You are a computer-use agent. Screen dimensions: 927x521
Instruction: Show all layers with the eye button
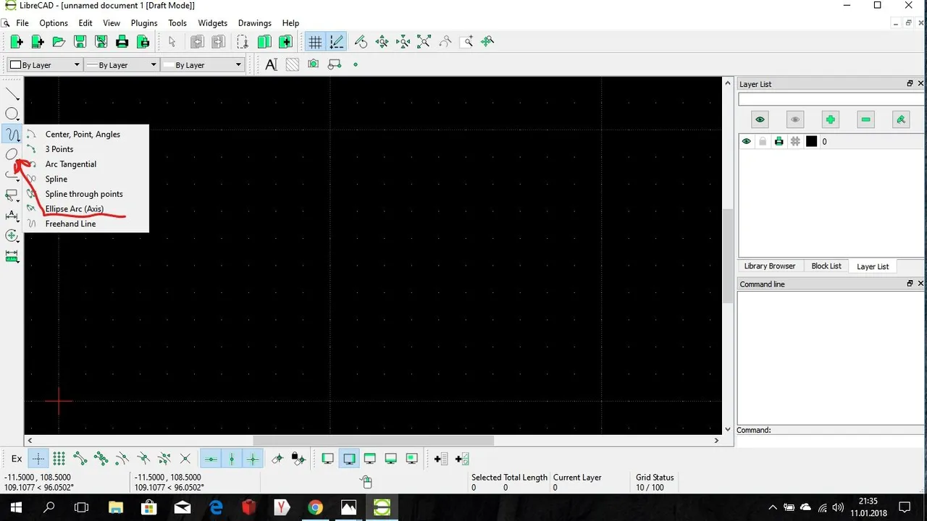pos(760,119)
